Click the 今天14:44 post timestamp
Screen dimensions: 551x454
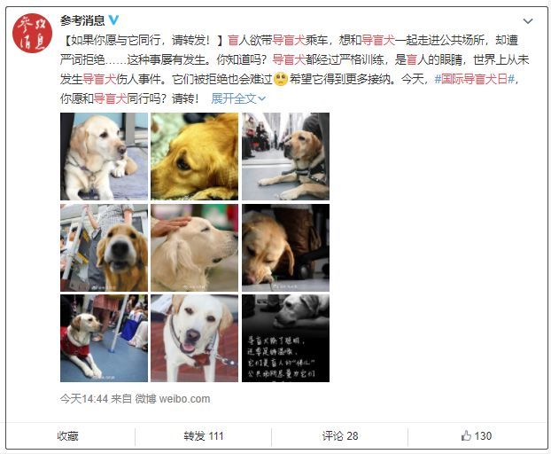pyautogui.click(x=84, y=399)
